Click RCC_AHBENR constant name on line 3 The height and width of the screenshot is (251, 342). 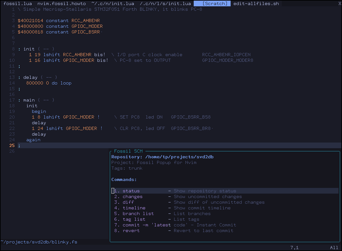[x=86, y=20]
